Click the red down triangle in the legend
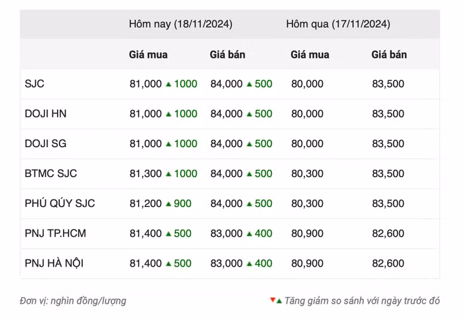Viewport: 464px width, 321px height. pos(272,300)
